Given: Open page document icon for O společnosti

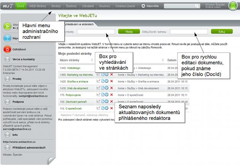Looking at the screenshot, I should (x=103, y=108).
